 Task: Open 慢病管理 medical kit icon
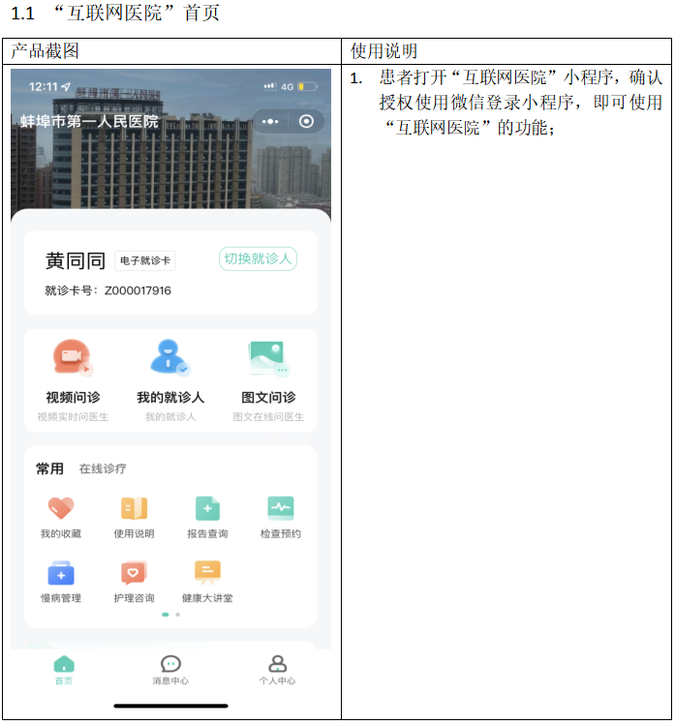click(x=61, y=573)
